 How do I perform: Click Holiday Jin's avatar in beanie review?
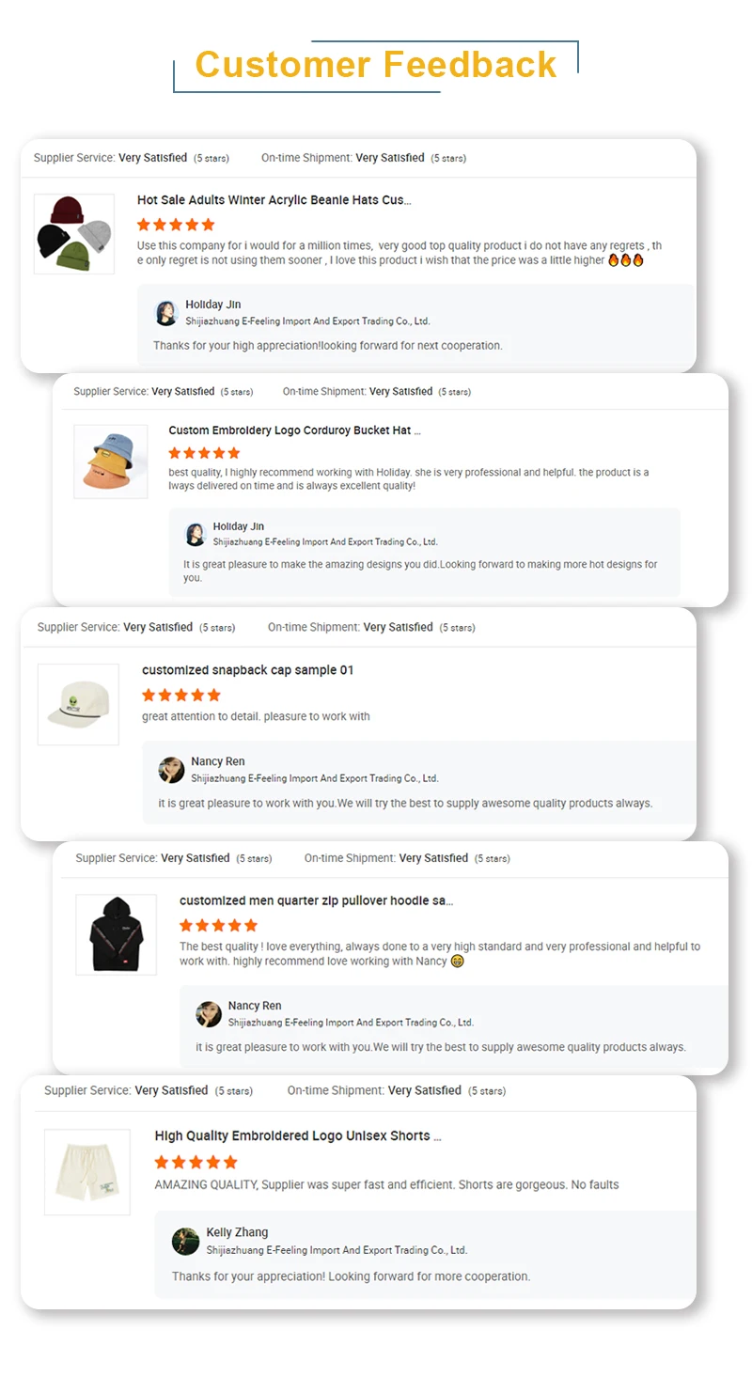(x=166, y=313)
